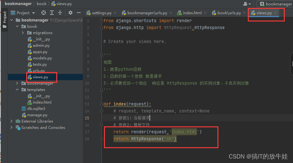Expand the inner bookmanager folder
This screenshot has height=163, width=293.
[17, 83]
